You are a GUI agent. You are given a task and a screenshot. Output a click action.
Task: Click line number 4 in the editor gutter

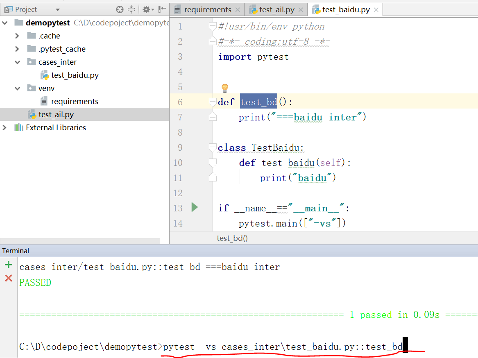pyautogui.click(x=180, y=72)
